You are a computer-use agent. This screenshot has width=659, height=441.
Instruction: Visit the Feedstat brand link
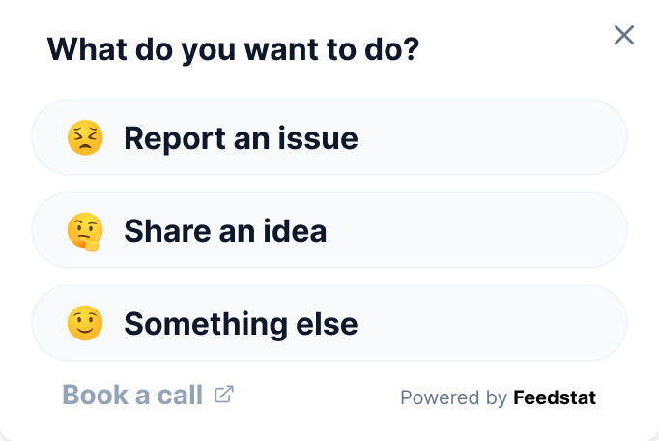(x=555, y=397)
